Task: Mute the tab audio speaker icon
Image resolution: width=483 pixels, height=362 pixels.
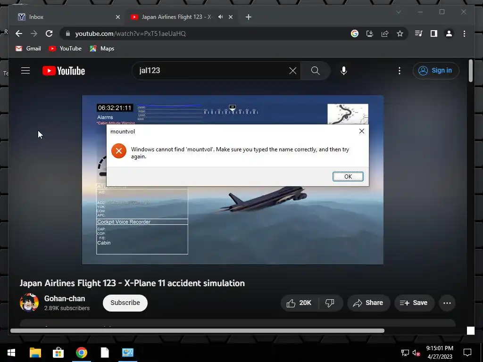Action: [220, 17]
